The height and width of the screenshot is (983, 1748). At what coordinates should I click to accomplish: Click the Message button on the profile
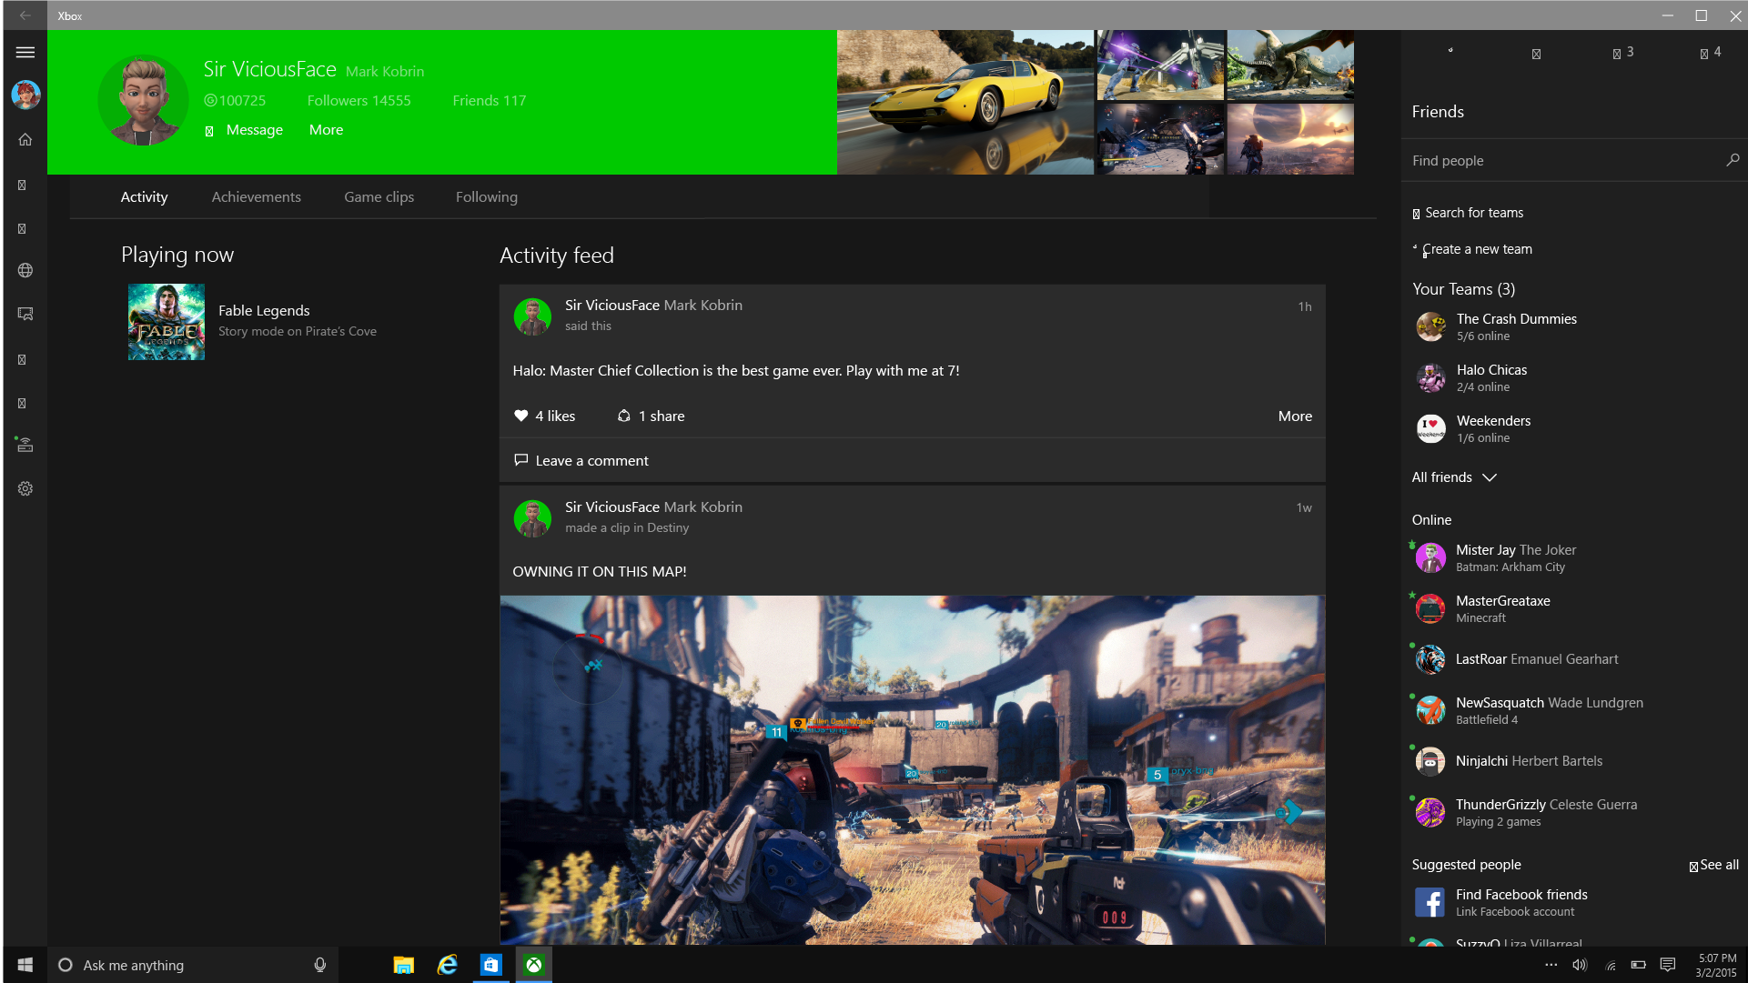[244, 130]
